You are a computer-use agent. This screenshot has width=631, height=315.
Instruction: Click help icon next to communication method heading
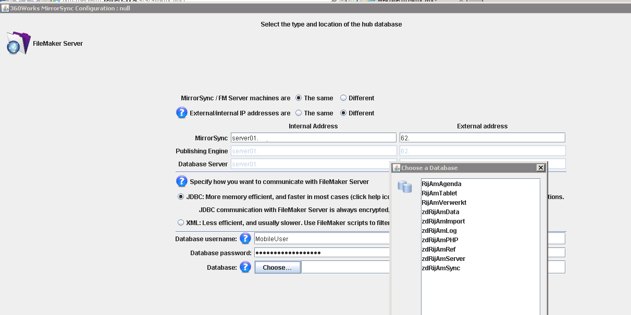click(x=181, y=181)
